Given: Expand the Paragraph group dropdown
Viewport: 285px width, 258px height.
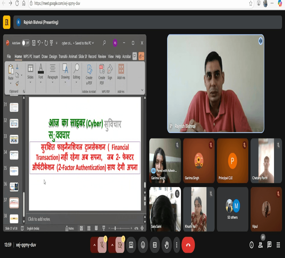Looking at the screenshot, I should pyautogui.click(x=52, y=82).
